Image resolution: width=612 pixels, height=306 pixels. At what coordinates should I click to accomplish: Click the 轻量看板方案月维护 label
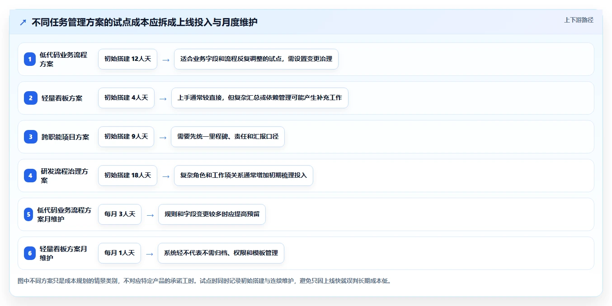[x=64, y=253]
